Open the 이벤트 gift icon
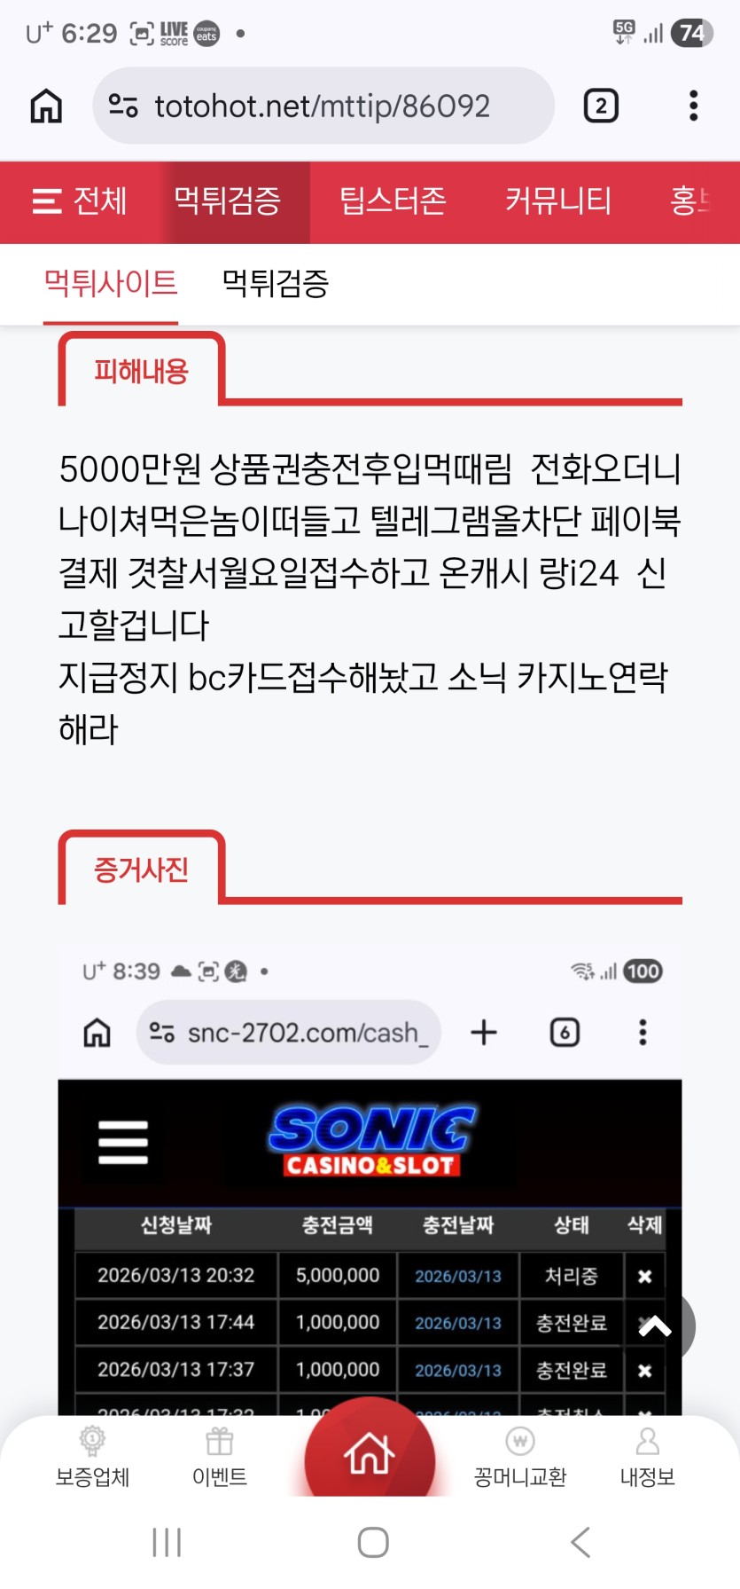The height and width of the screenshot is (1589, 740). pos(220,1456)
